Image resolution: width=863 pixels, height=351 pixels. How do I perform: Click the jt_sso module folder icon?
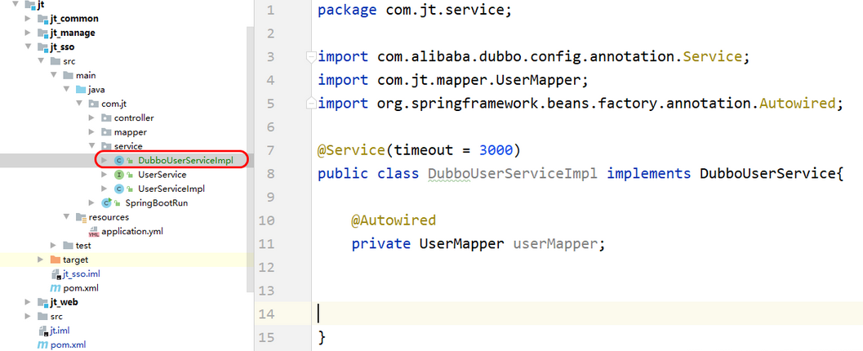point(43,47)
